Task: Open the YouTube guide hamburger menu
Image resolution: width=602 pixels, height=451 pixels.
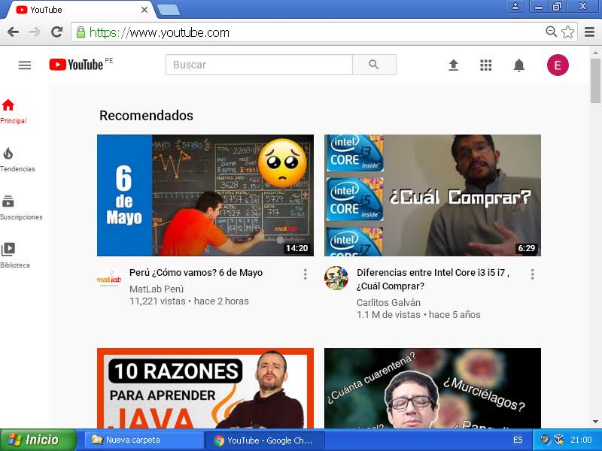Action: tap(25, 65)
